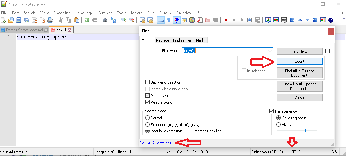Close the new 1 tab with its X
346x156 pixels.
click(x=70, y=30)
